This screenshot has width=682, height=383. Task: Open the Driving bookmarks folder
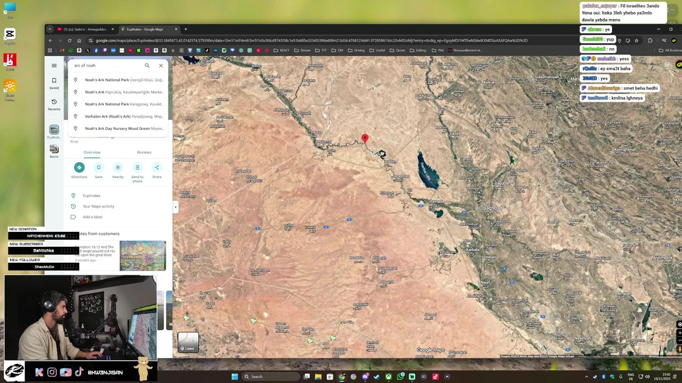point(356,51)
